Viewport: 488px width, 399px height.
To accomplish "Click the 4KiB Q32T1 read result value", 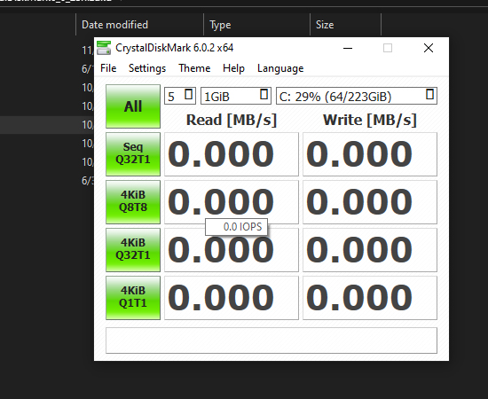I will pyautogui.click(x=232, y=250).
